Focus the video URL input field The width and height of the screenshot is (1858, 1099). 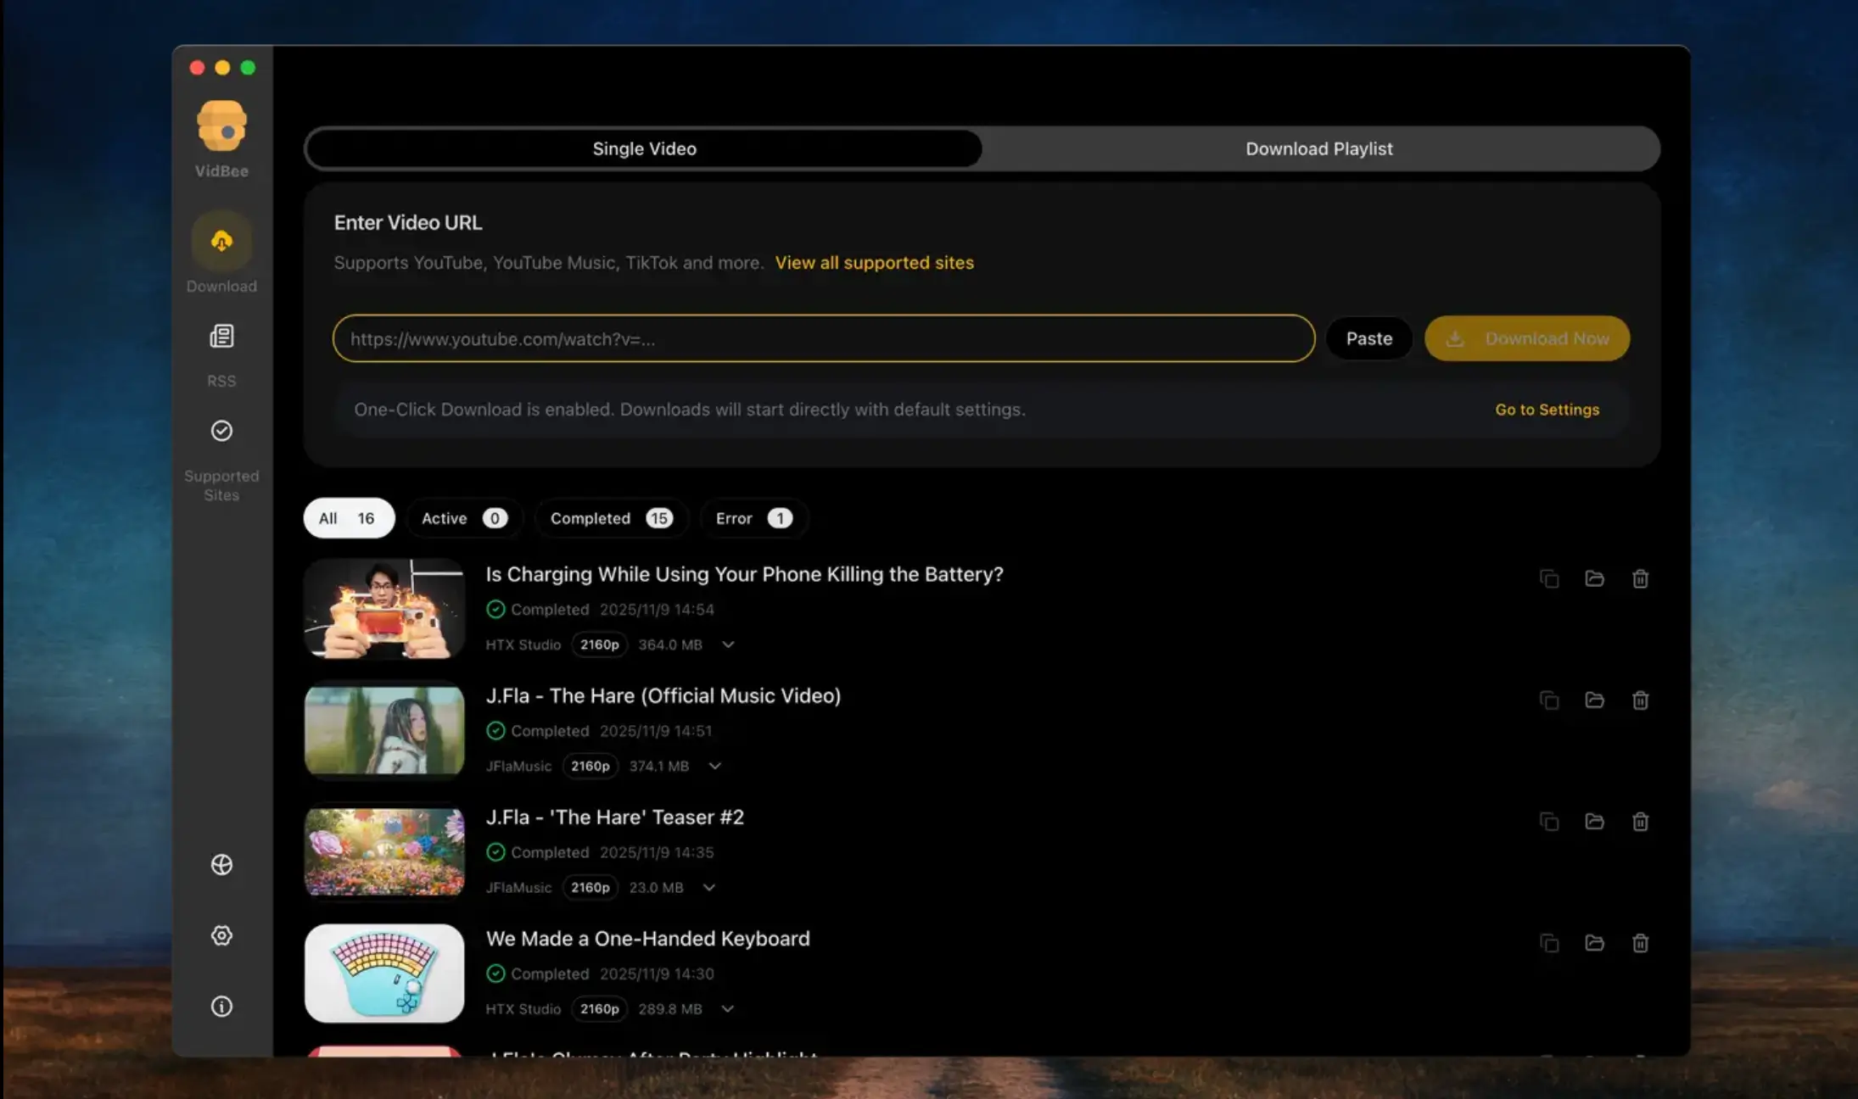(824, 338)
